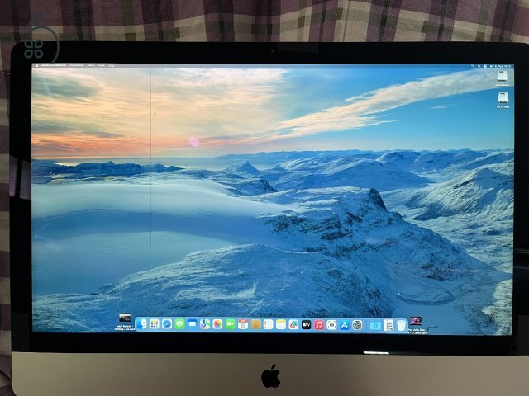Launch FaceTime from the Dock
The width and height of the screenshot is (529, 396).
(231, 324)
